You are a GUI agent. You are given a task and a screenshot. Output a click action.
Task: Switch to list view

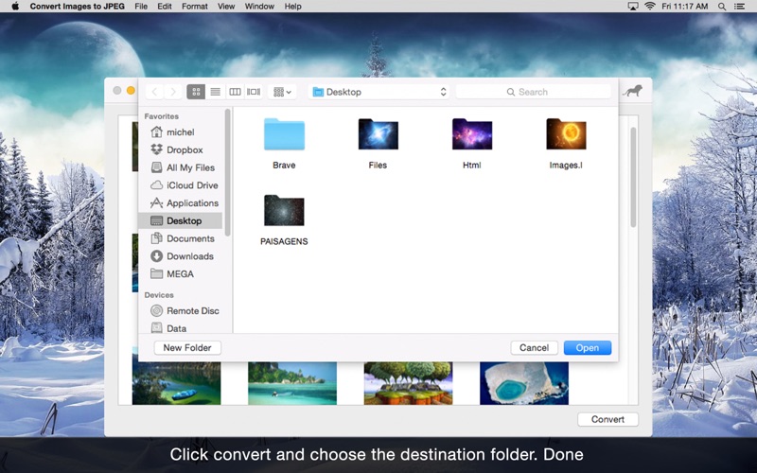click(x=216, y=92)
